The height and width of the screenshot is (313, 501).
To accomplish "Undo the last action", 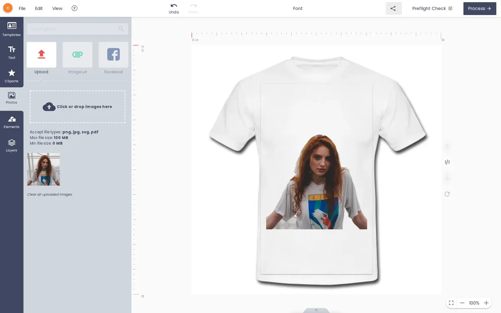I will [174, 8].
